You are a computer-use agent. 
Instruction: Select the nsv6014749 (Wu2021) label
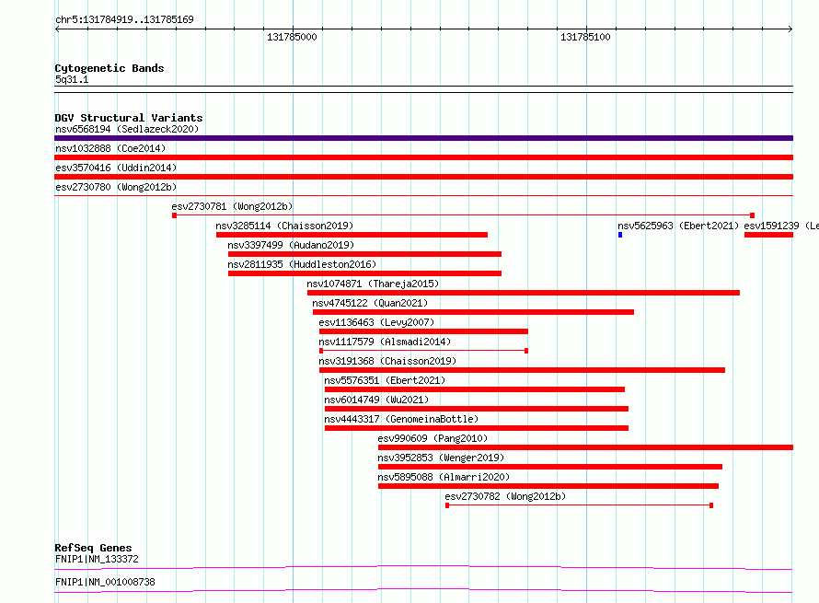click(x=376, y=400)
